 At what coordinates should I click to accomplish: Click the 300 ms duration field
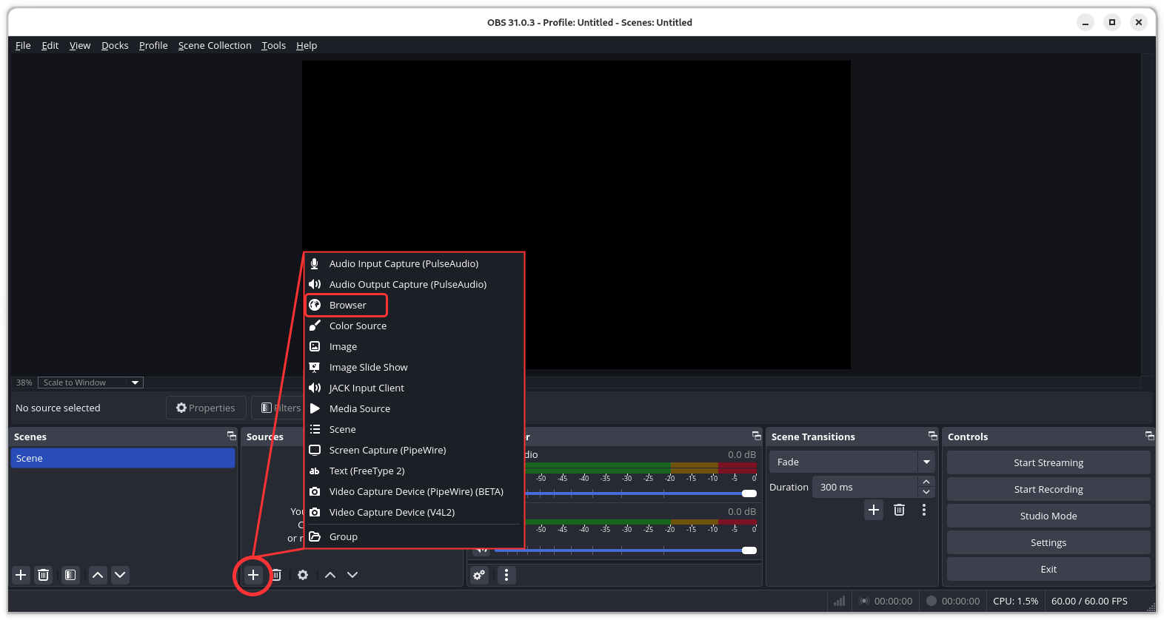tap(865, 487)
